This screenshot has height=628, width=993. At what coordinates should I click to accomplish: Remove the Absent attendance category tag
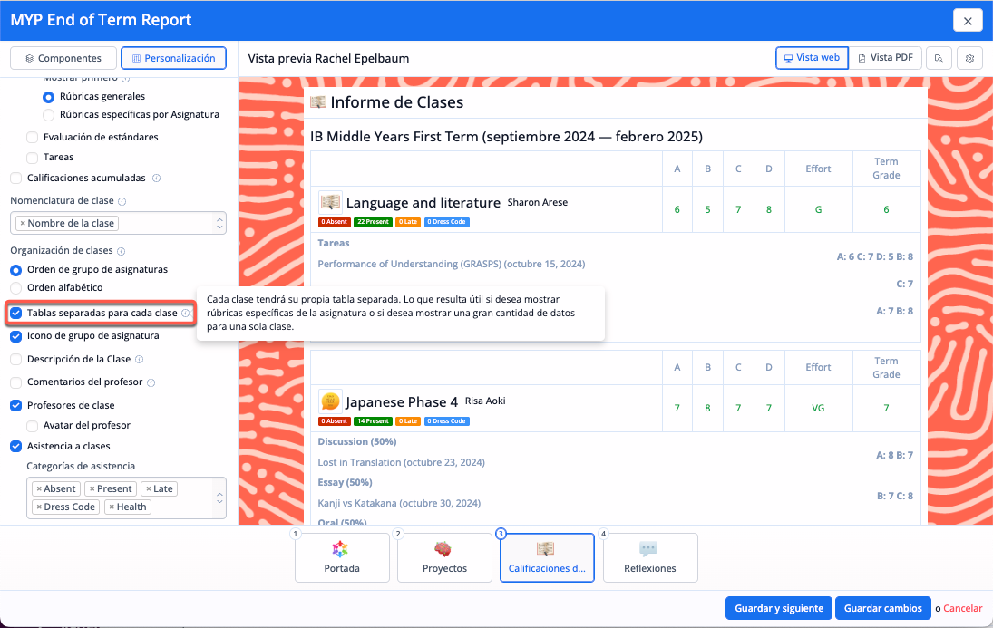39,489
